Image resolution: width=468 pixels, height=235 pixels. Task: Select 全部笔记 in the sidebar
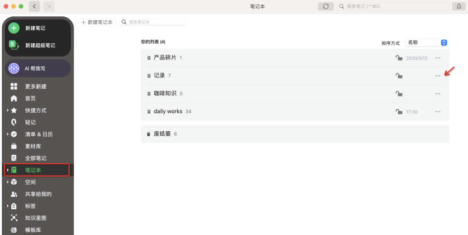pos(37,158)
